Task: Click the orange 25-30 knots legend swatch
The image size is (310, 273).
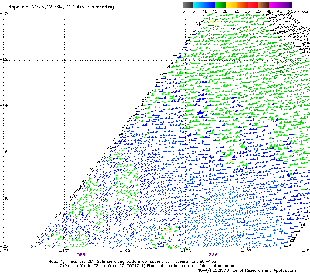Action: pyautogui.click(x=242, y=5)
